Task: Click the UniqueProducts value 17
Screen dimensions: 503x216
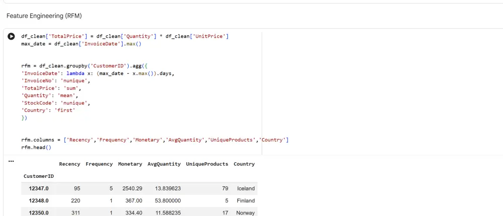Action: 225,213
